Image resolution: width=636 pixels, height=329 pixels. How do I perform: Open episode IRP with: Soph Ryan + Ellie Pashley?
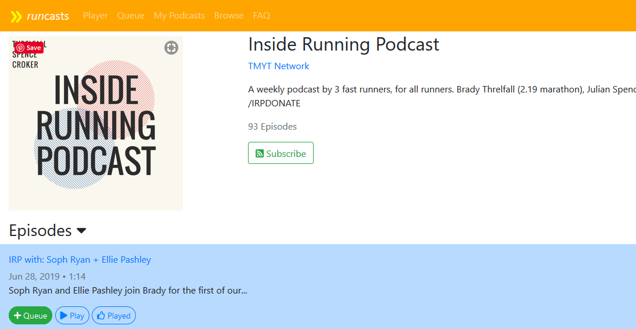[x=80, y=260]
